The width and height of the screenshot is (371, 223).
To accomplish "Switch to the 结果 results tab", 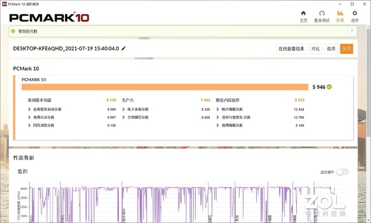I will pyautogui.click(x=340, y=17).
